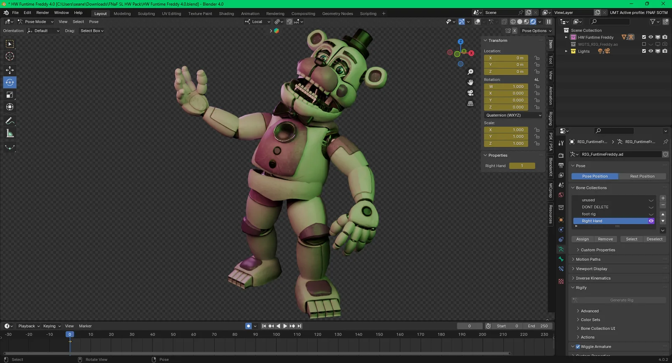Viewport: 672px width, 363px height.
Task: Click the Scale X value field
Action: coord(506,130)
